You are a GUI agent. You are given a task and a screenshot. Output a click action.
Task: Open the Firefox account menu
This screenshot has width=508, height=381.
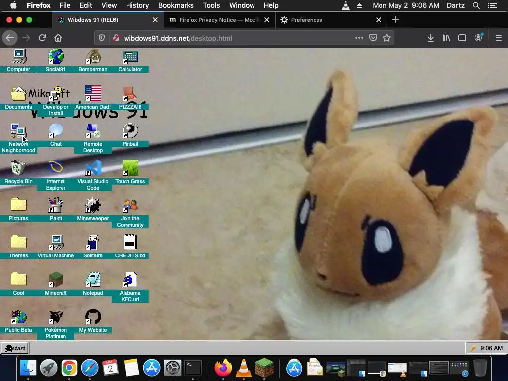[x=479, y=38]
